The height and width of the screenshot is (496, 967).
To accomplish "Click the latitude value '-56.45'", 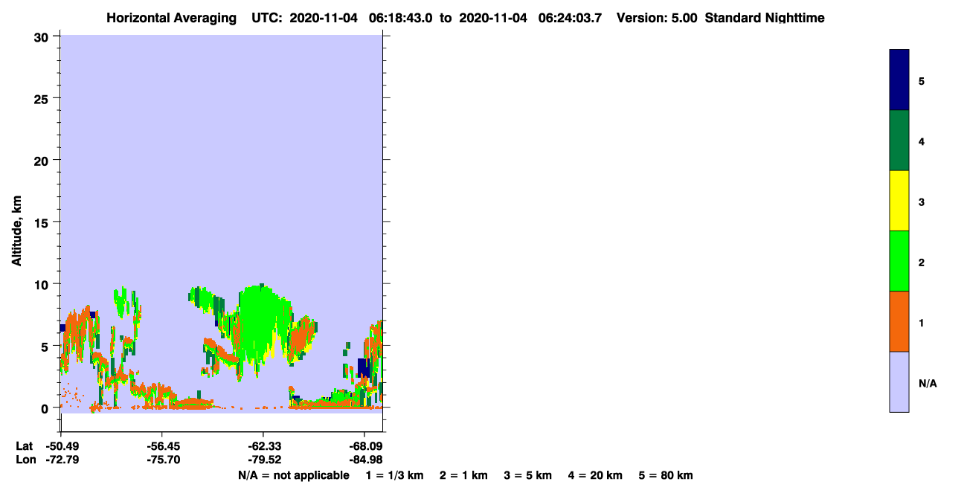I will [163, 446].
